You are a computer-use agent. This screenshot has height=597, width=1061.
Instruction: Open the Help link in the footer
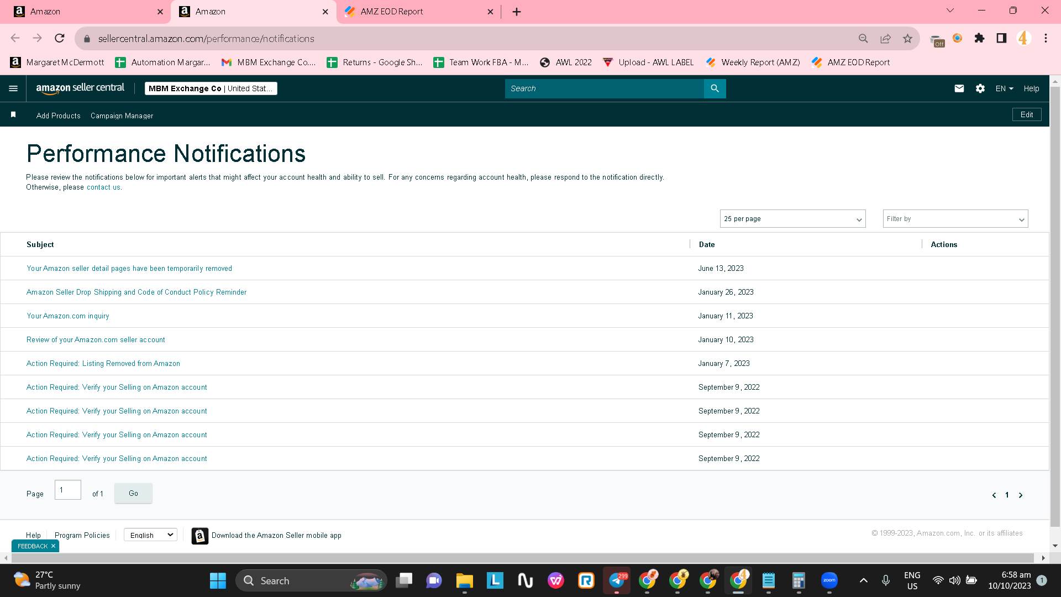(33, 536)
